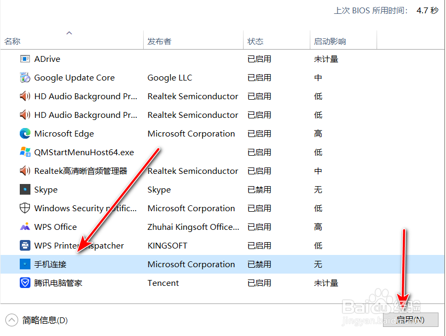Click the 手机连接 Phone Link icon

25,264
